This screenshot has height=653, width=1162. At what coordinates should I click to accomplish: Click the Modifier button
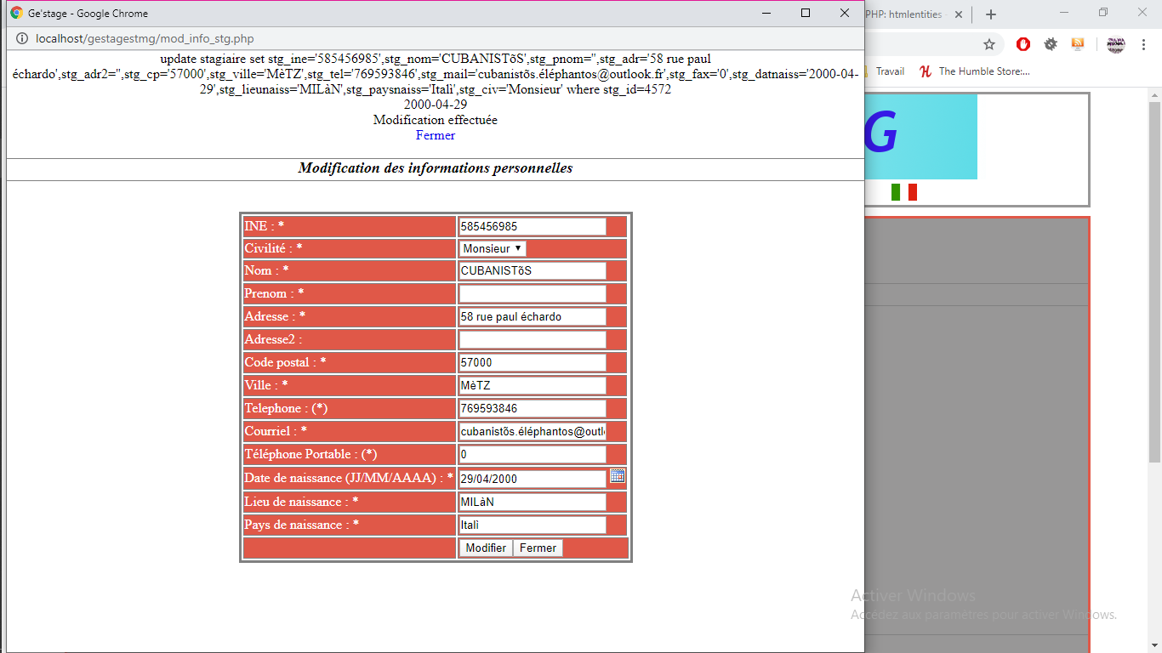[486, 548]
